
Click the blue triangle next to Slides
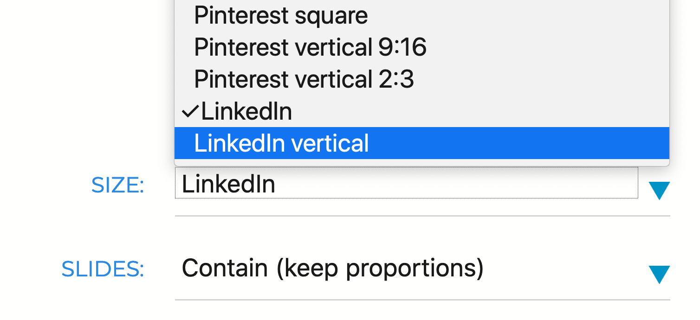[659, 274]
